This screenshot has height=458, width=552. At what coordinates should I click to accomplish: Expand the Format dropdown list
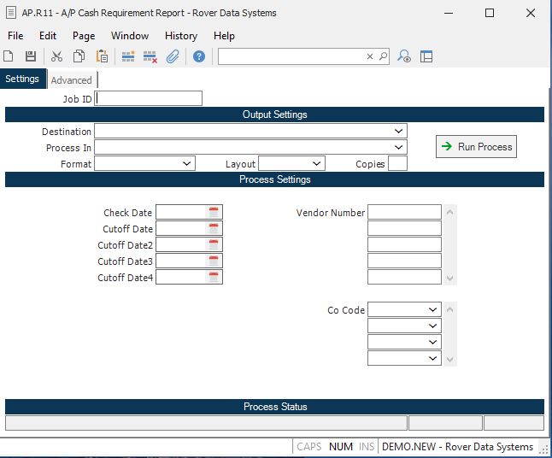(x=187, y=163)
